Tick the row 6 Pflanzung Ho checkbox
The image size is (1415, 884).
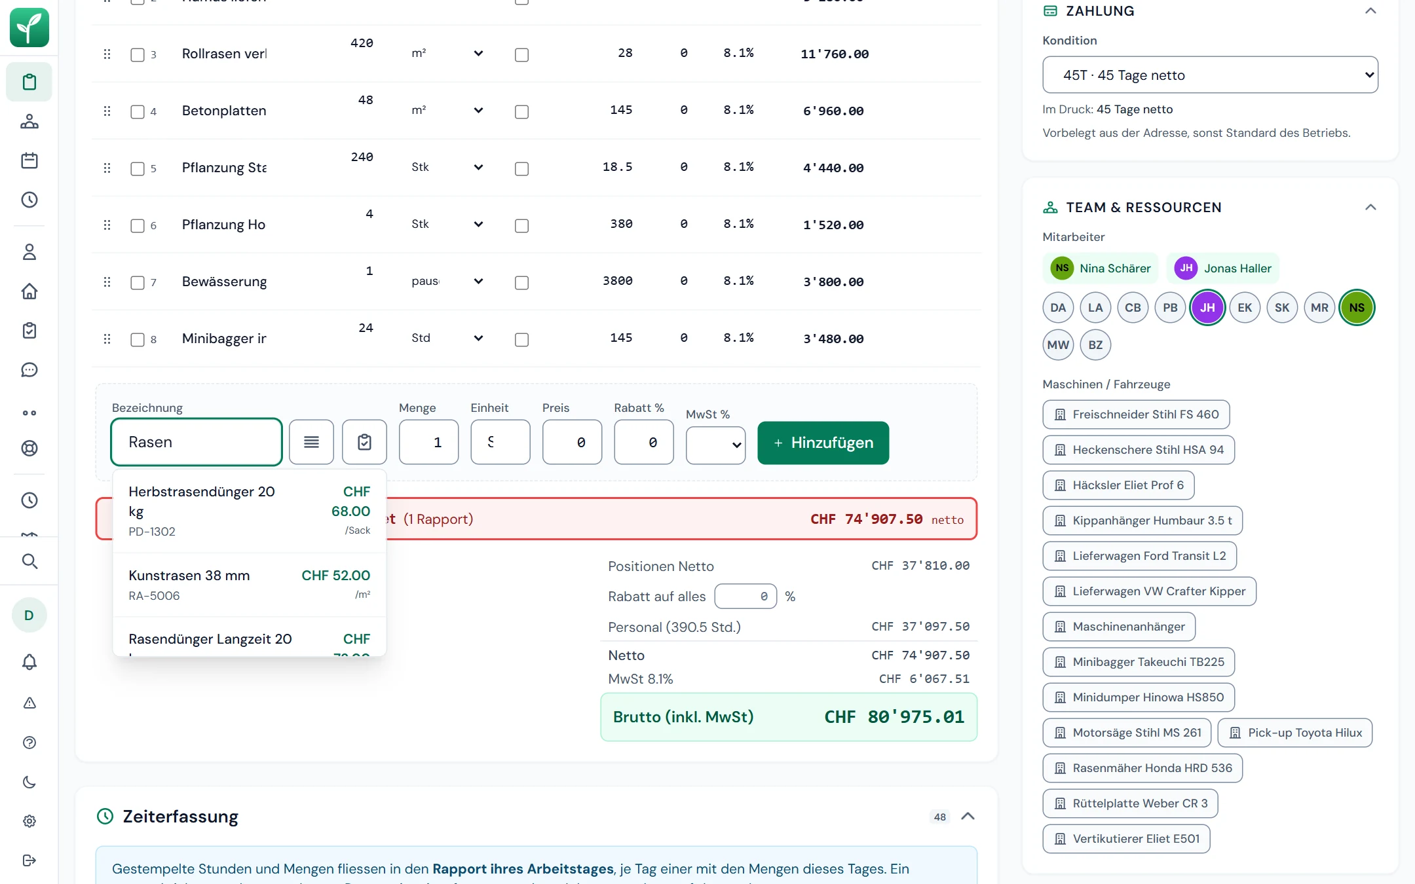tap(138, 225)
